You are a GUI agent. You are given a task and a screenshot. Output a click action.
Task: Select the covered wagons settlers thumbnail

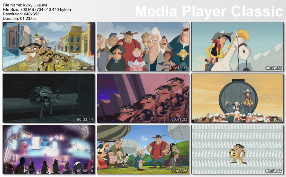tap(143, 149)
